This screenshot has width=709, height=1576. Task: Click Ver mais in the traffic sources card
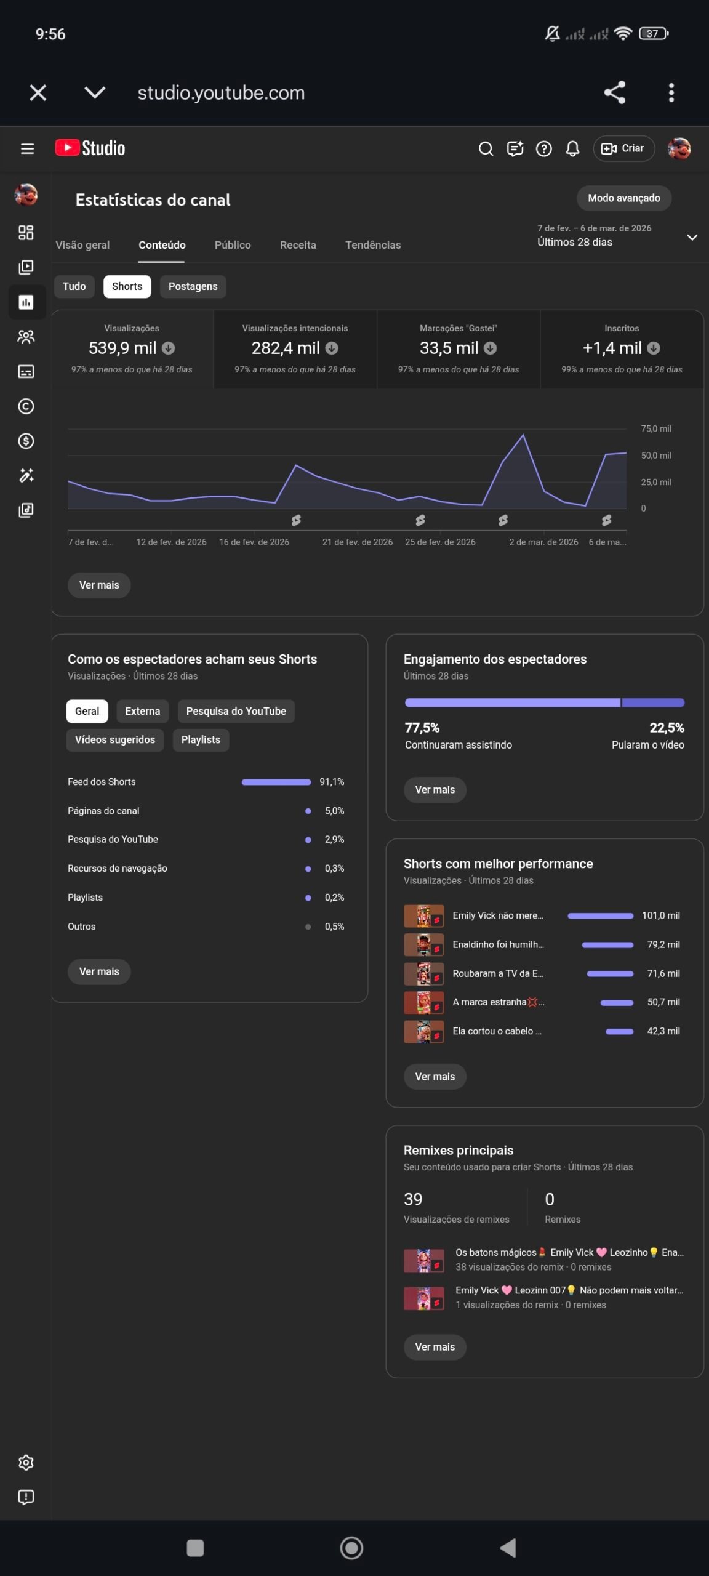[x=99, y=971]
